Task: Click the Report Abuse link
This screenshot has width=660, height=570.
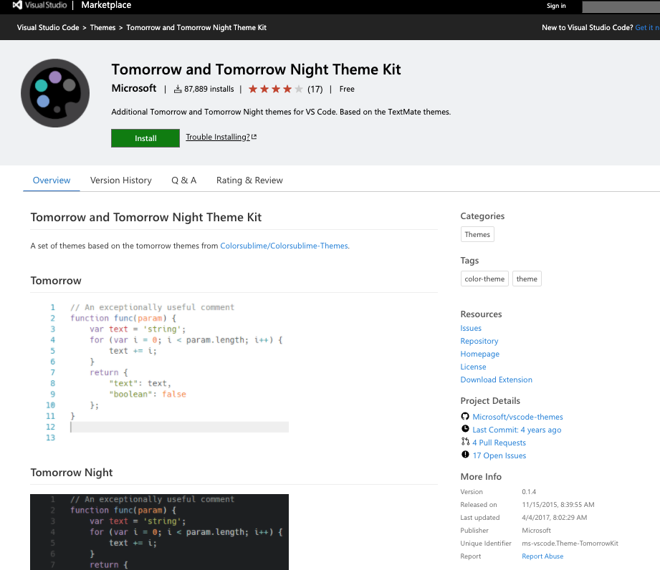Action: [542, 556]
